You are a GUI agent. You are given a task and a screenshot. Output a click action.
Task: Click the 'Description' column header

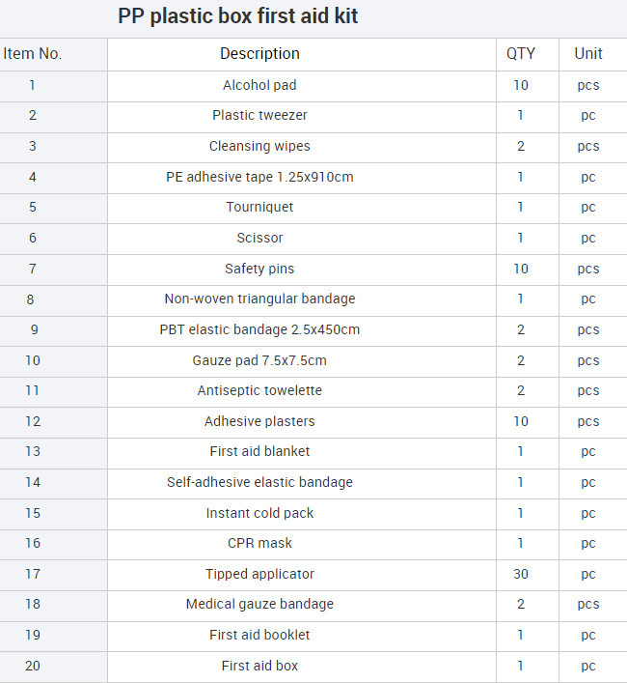click(x=259, y=54)
